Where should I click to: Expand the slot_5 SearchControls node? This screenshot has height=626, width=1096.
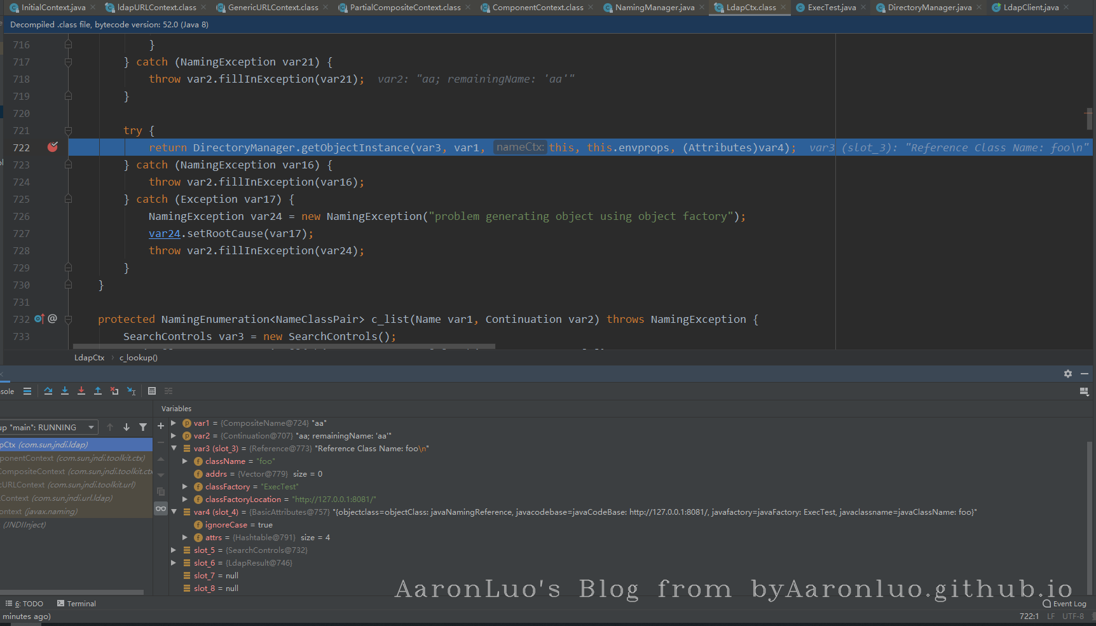coord(174,550)
